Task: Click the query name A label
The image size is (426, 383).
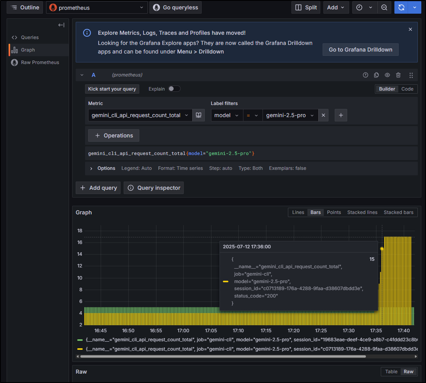Action: click(x=94, y=75)
